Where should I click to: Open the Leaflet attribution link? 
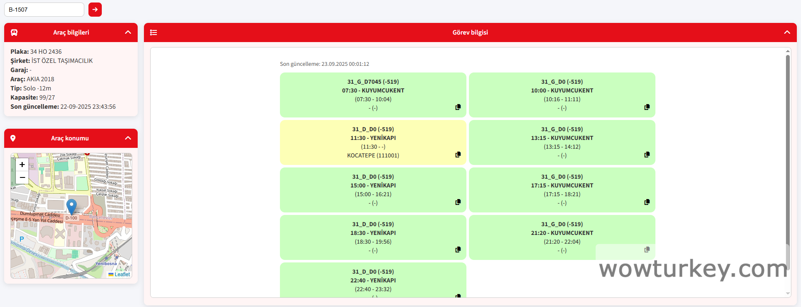point(122,275)
